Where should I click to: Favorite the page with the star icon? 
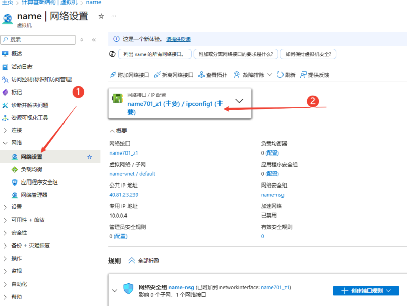pos(101,16)
